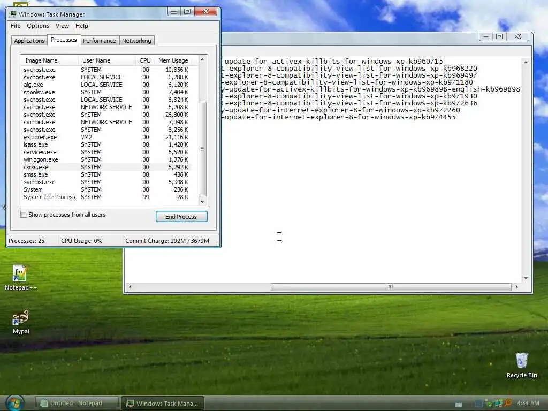Sort processes by User Name column
548x411 pixels.
coord(106,60)
